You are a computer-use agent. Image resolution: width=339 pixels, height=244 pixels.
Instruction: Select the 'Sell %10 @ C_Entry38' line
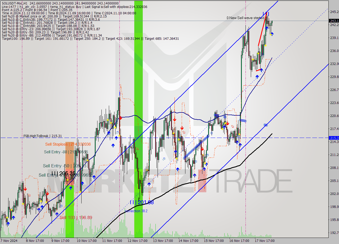pos(51,20)
